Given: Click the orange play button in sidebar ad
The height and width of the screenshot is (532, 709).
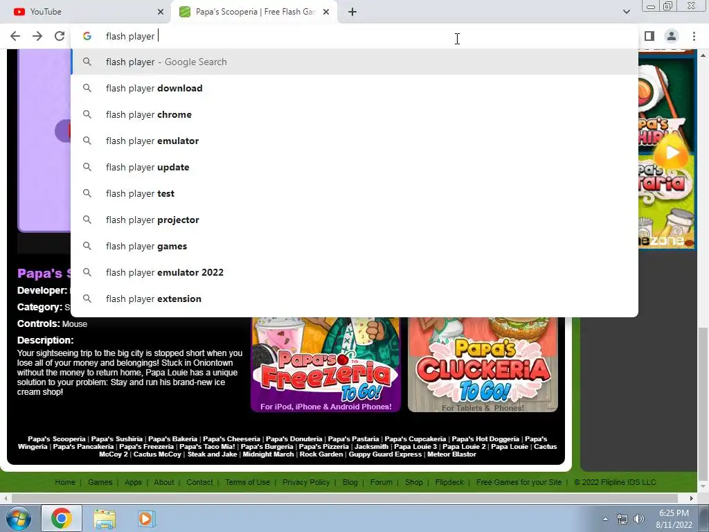Looking at the screenshot, I should pos(672,154).
